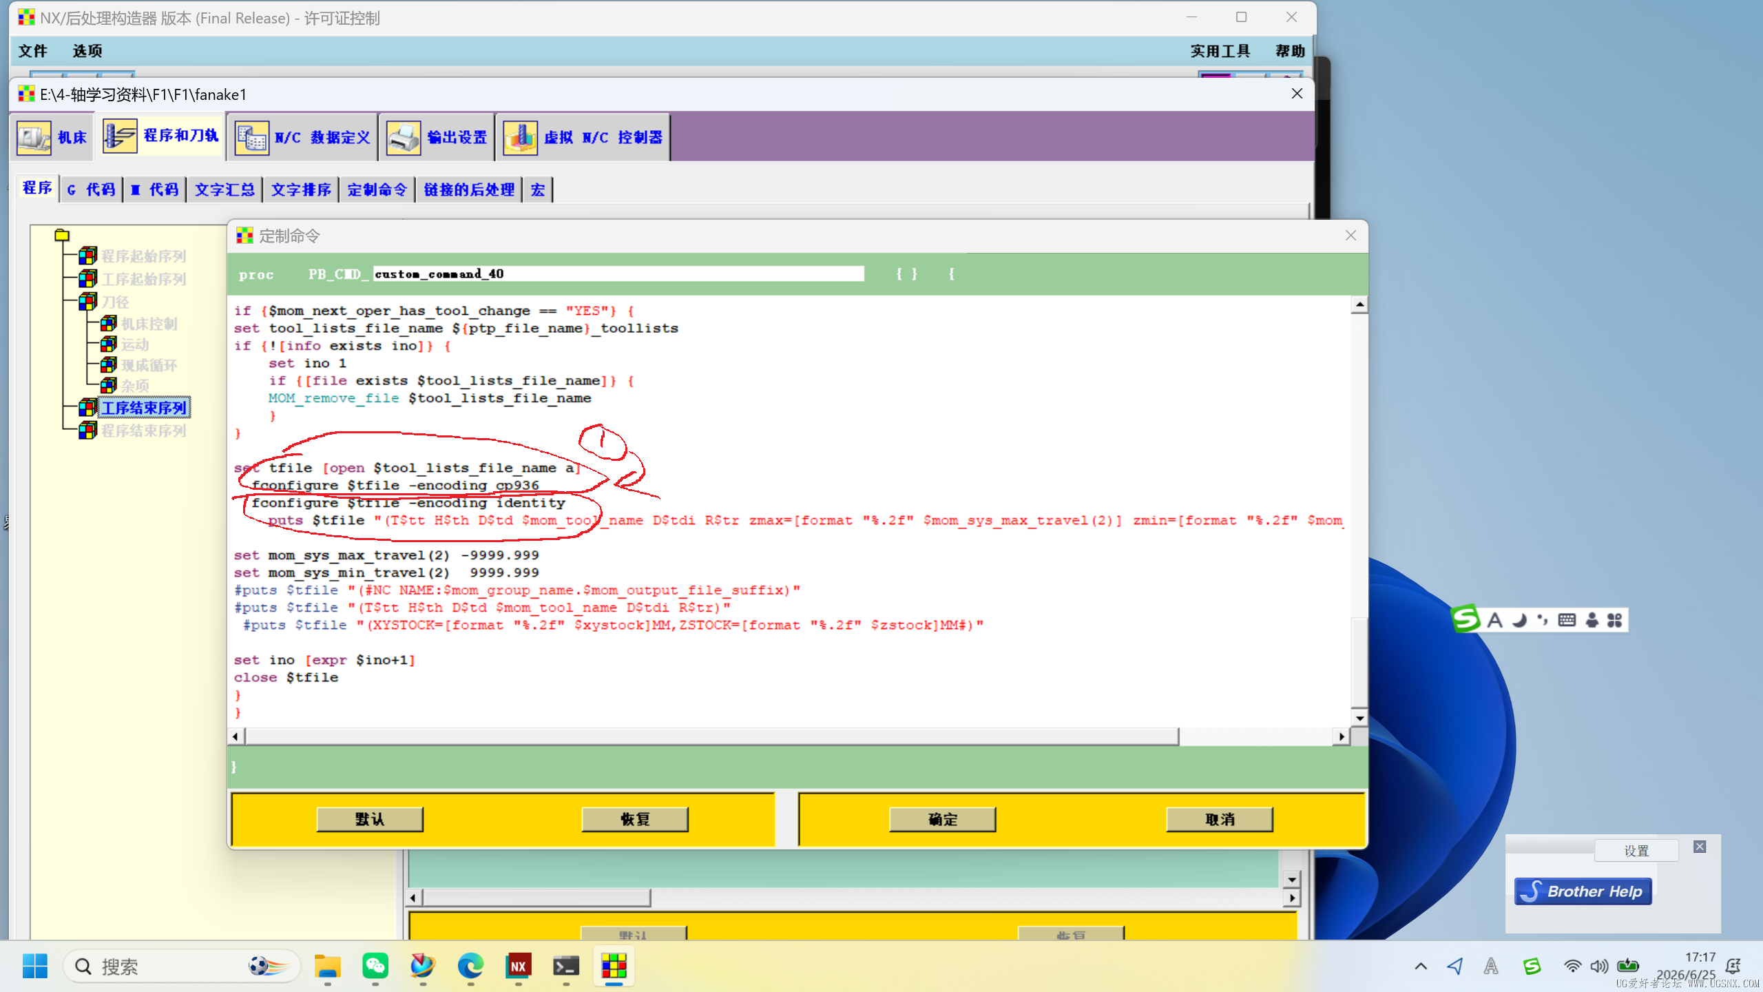Image resolution: width=1763 pixels, height=992 pixels.
Task: Toggle Sogou punctuation mode icon
Action: tap(1543, 621)
